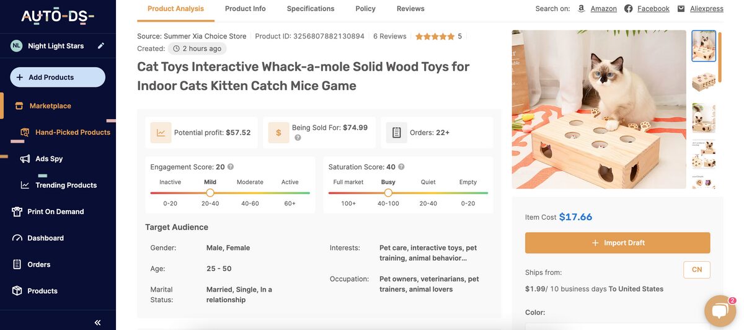Search product on Aliexpress link
This screenshot has height=330, width=744.
706,9
